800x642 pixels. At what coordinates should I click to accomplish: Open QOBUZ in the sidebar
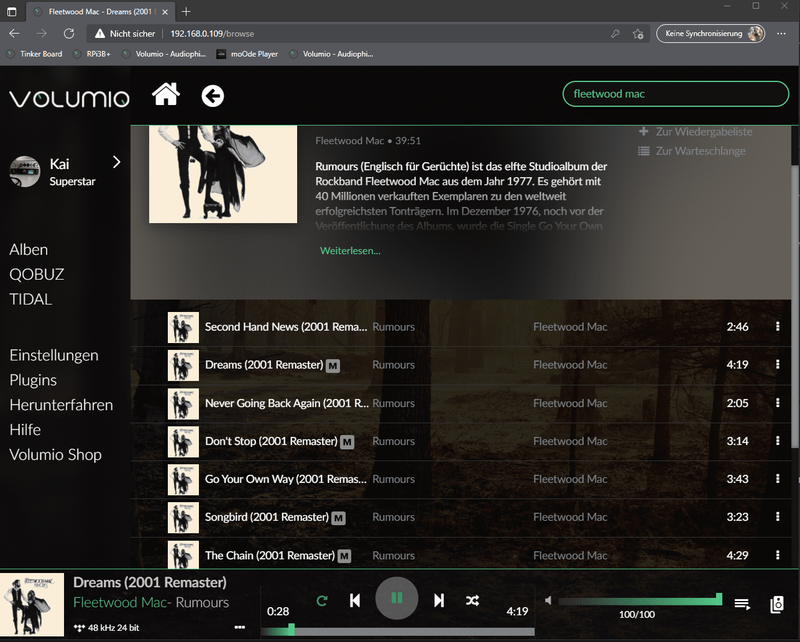click(37, 275)
